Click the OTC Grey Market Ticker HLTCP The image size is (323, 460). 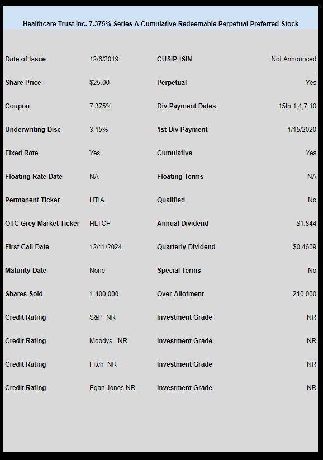click(99, 224)
